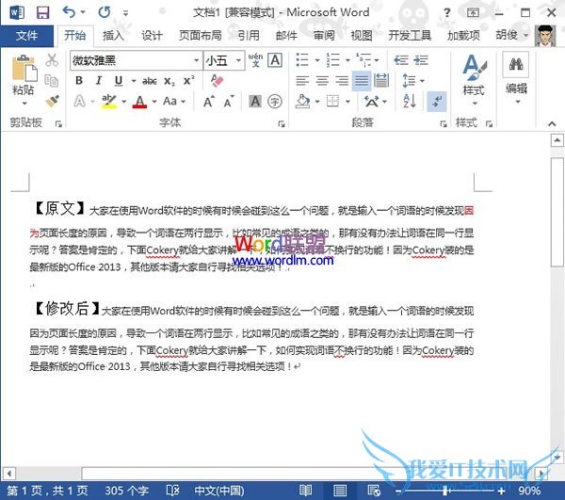
Task: Switch to Web Layout view
Action: tap(374, 491)
